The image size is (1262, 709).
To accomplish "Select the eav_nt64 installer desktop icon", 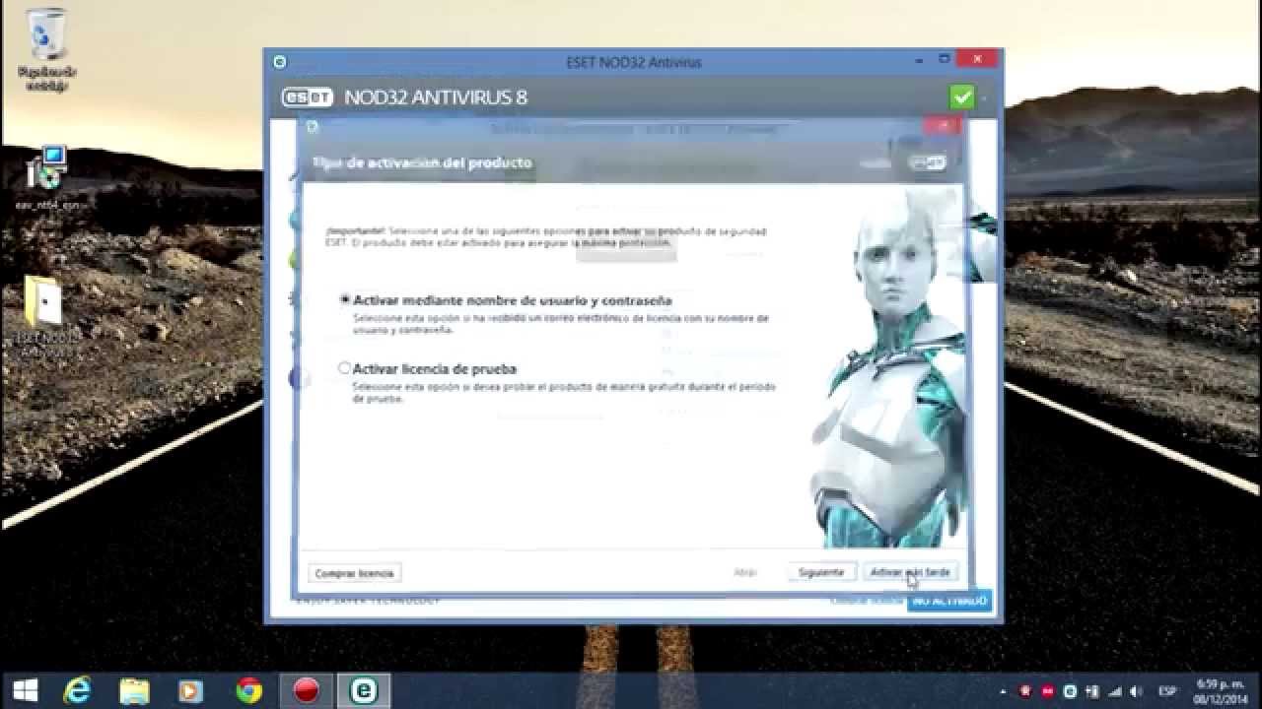I will [x=46, y=179].
